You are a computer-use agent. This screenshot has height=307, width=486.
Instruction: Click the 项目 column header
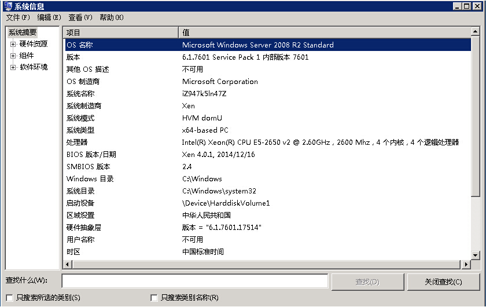point(120,32)
